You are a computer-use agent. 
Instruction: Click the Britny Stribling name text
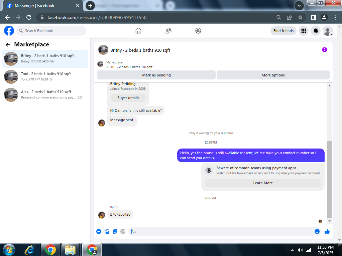(x=123, y=84)
